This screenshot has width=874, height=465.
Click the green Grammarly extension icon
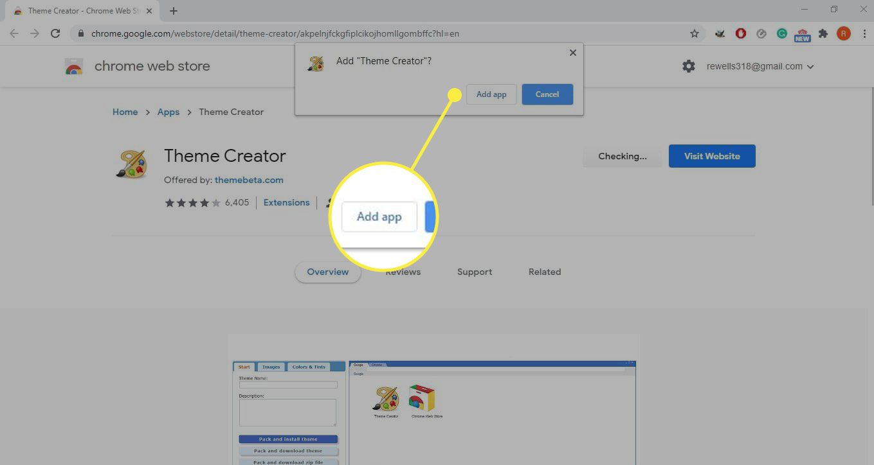coord(782,33)
